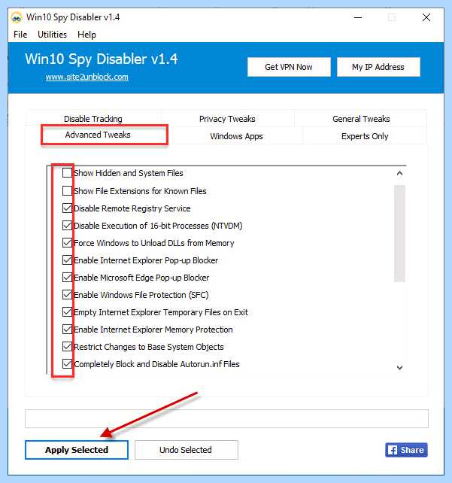Viewport: 452px width, 483px height.
Task: Click the tweaks list scrollbar thumb
Action: (x=399, y=233)
